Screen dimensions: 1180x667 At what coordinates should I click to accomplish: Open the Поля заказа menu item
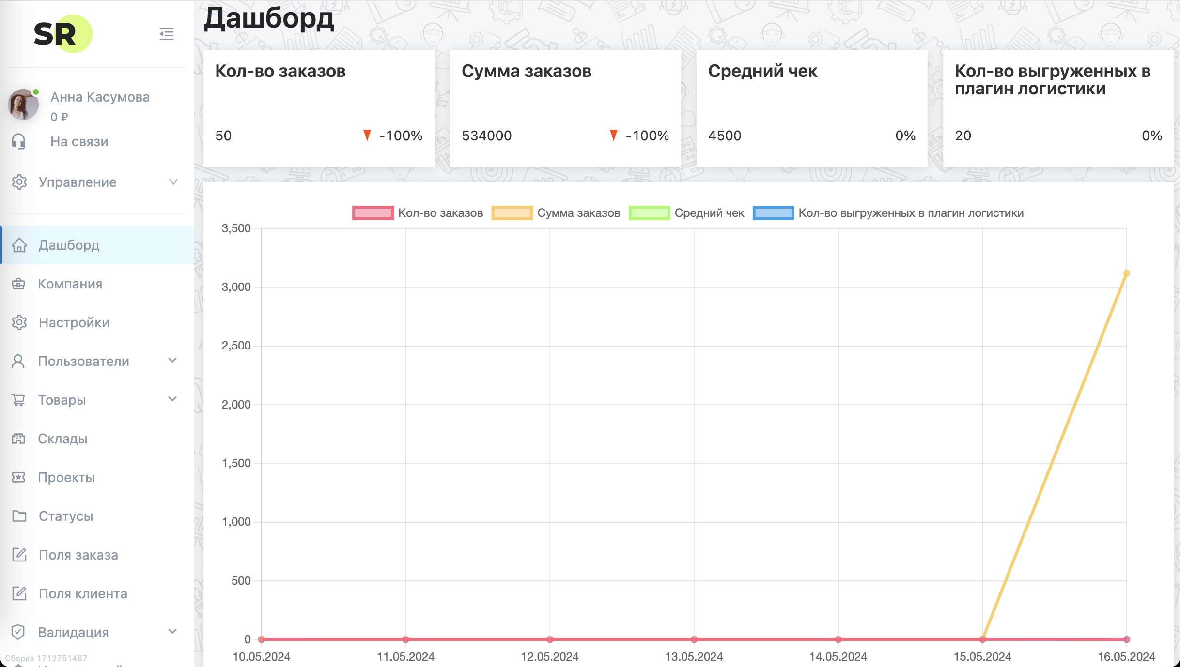pyautogui.click(x=78, y=555)
